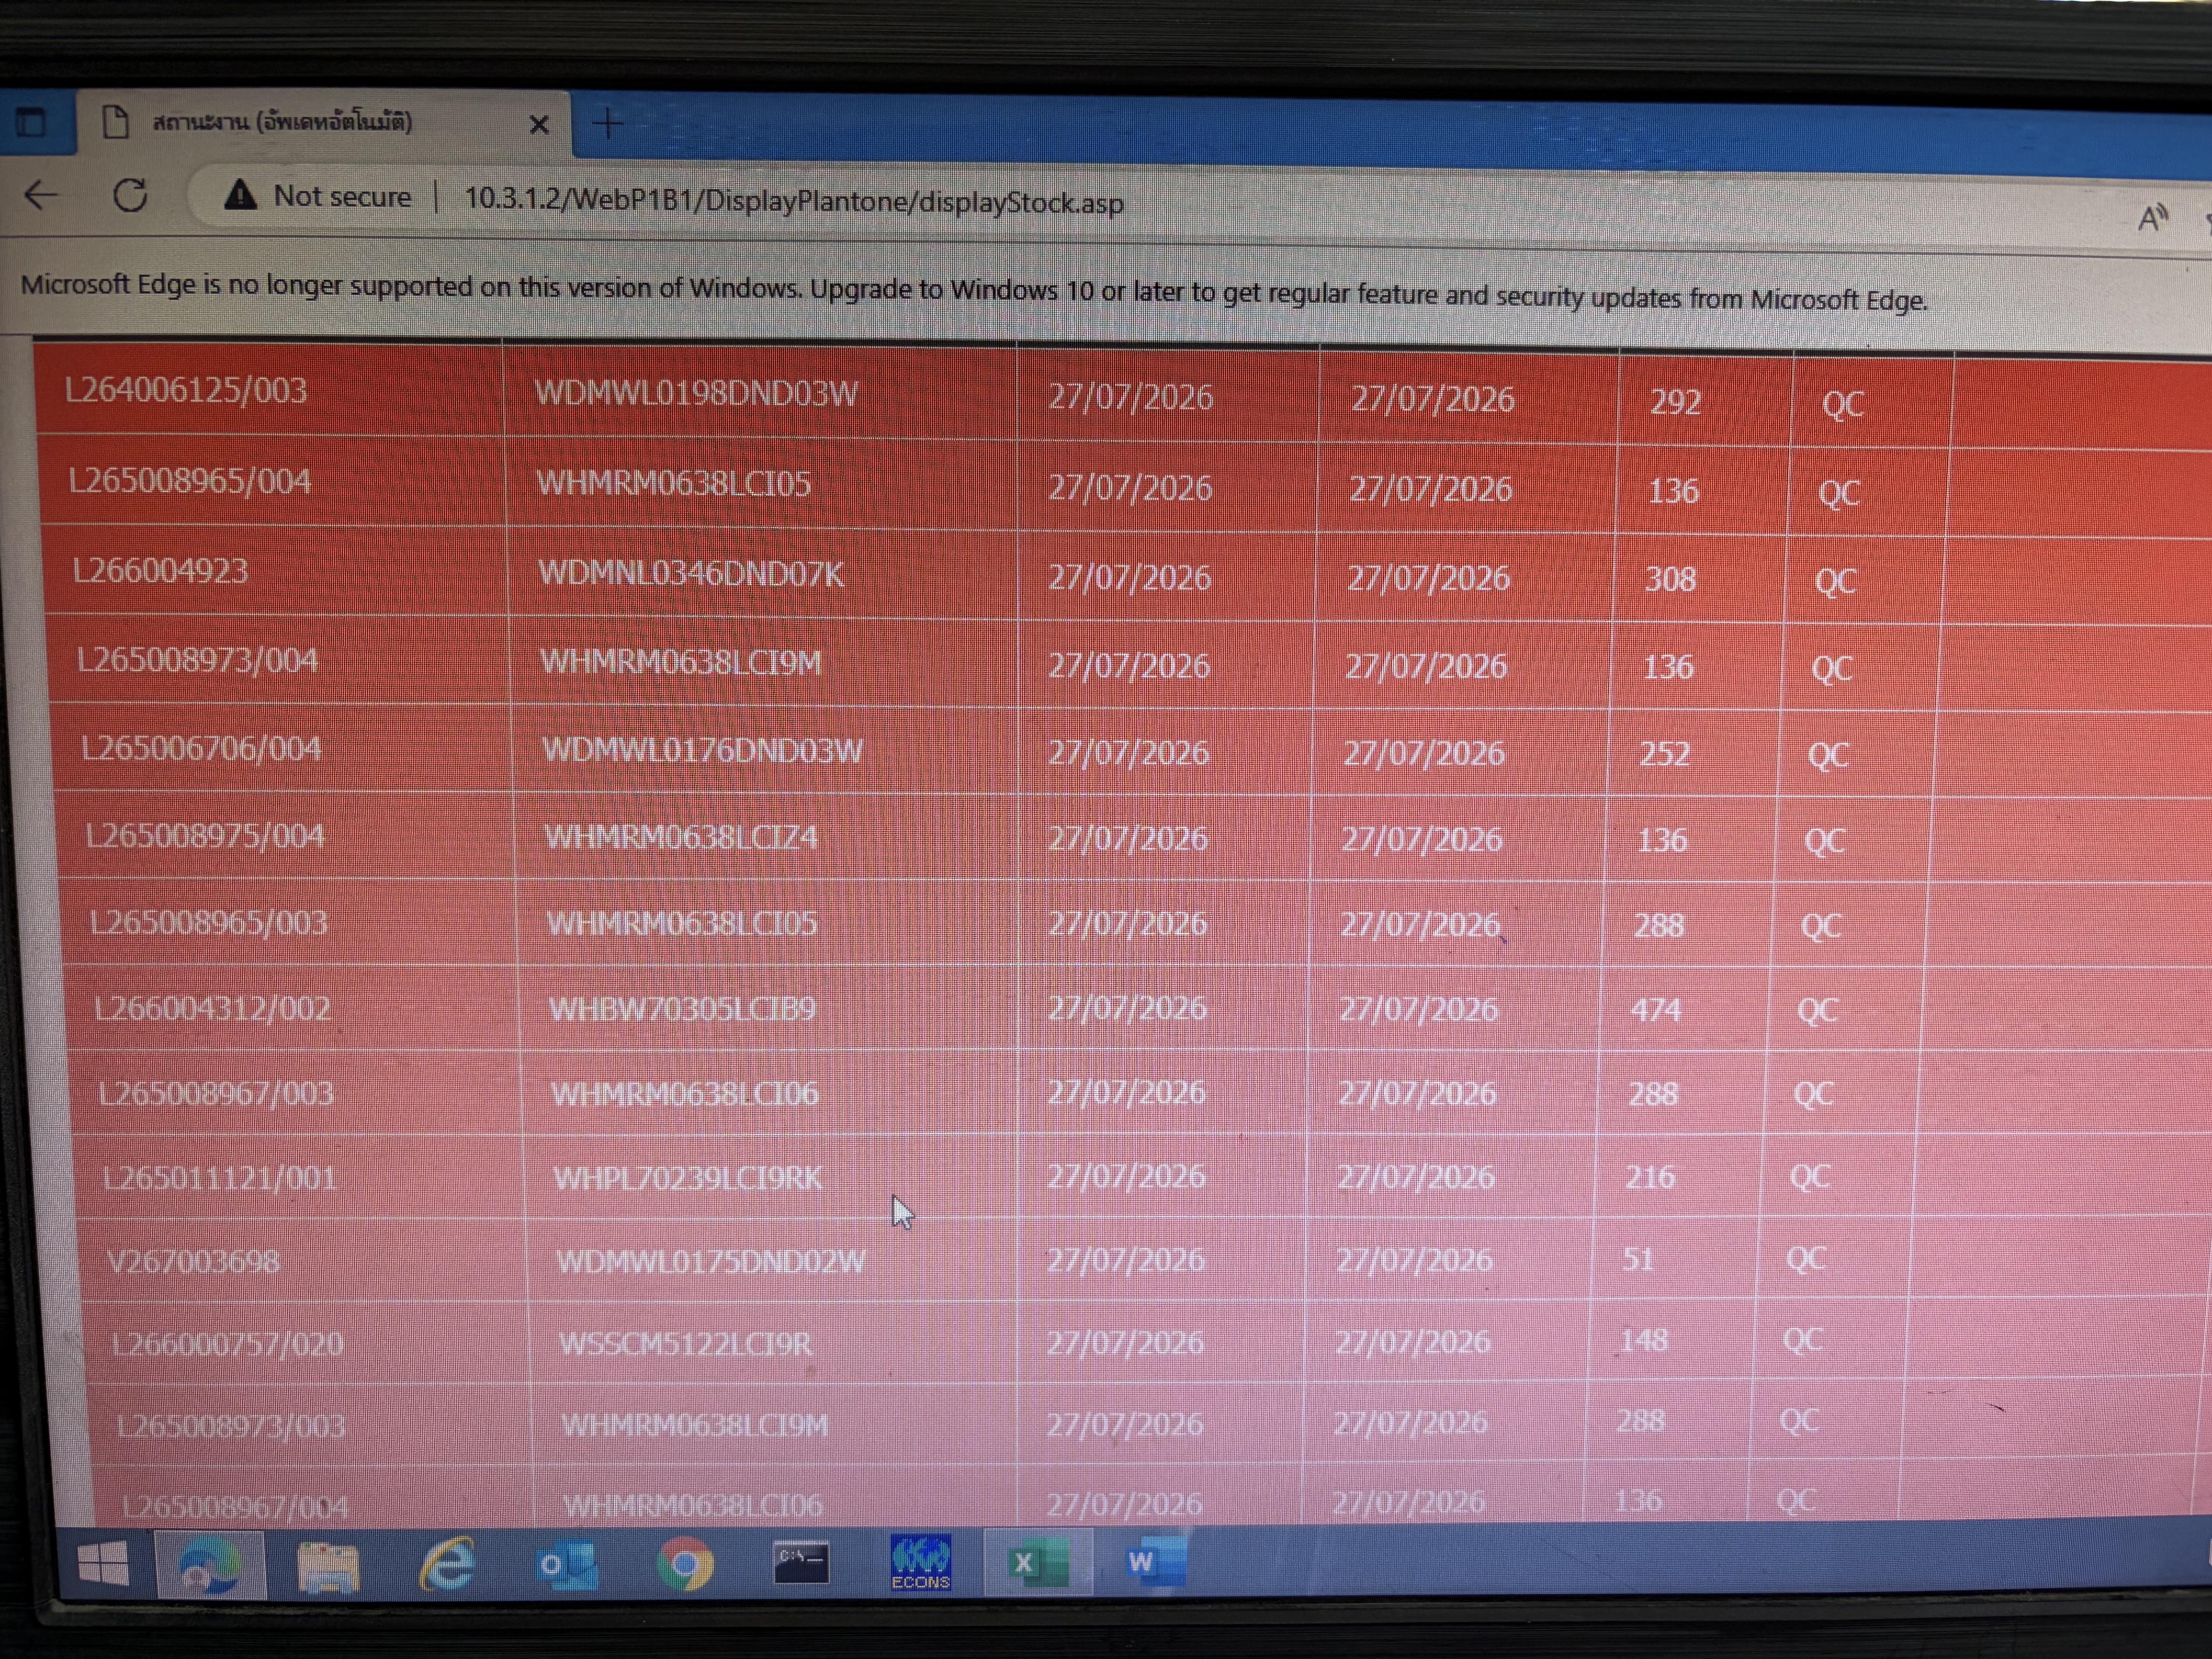2212x1659 pixels.
Task: Select quantity 216 cell
Action: 1650,1177
